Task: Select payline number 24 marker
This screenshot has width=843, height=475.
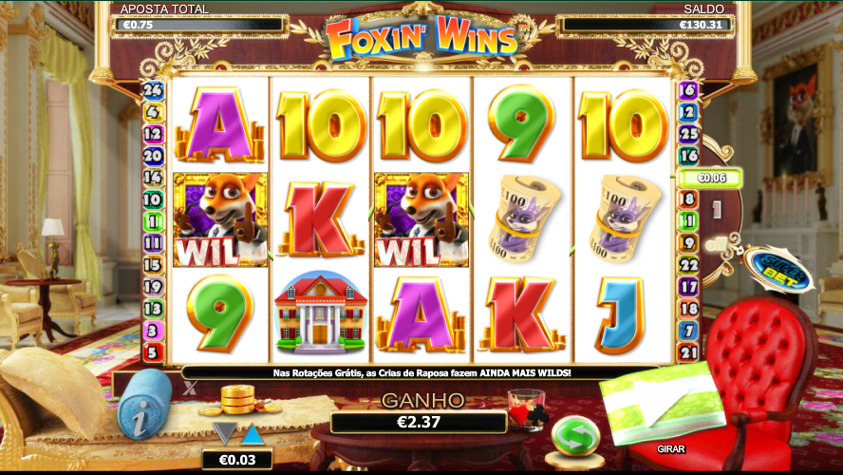Action: pos(153,90)
